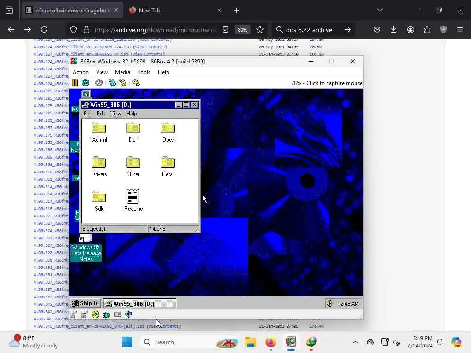Select the Readme text file
The image size is (471, 353).
click(133, 200)
